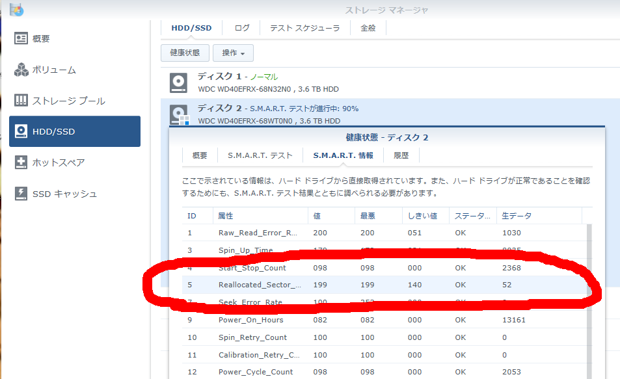
Task: Open the 履歴 tab
Action: 401,155
